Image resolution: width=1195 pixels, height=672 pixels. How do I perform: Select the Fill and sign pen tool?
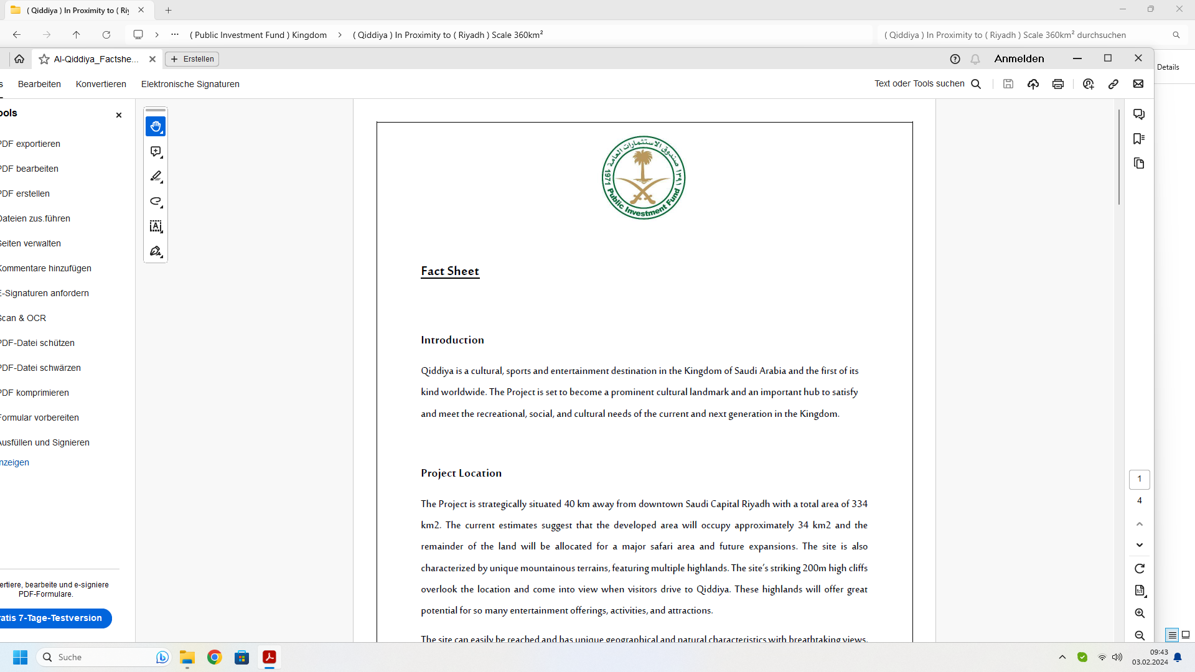[156, 251]
